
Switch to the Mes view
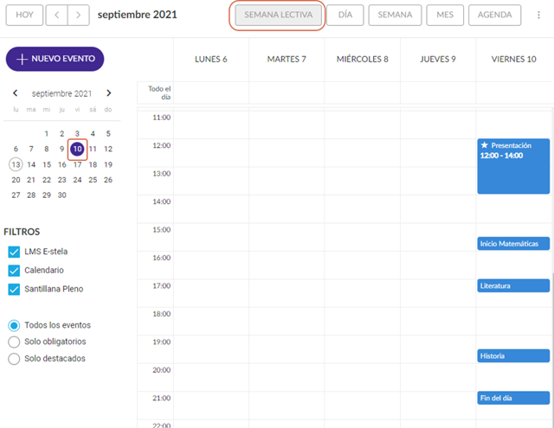point(445,15)
